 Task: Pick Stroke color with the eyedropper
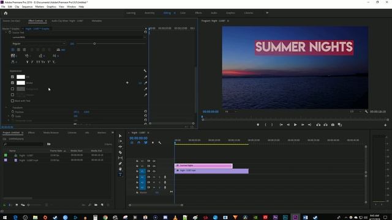tap(145, 83)
